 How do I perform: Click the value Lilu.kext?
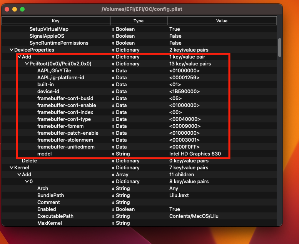point(179,196)
